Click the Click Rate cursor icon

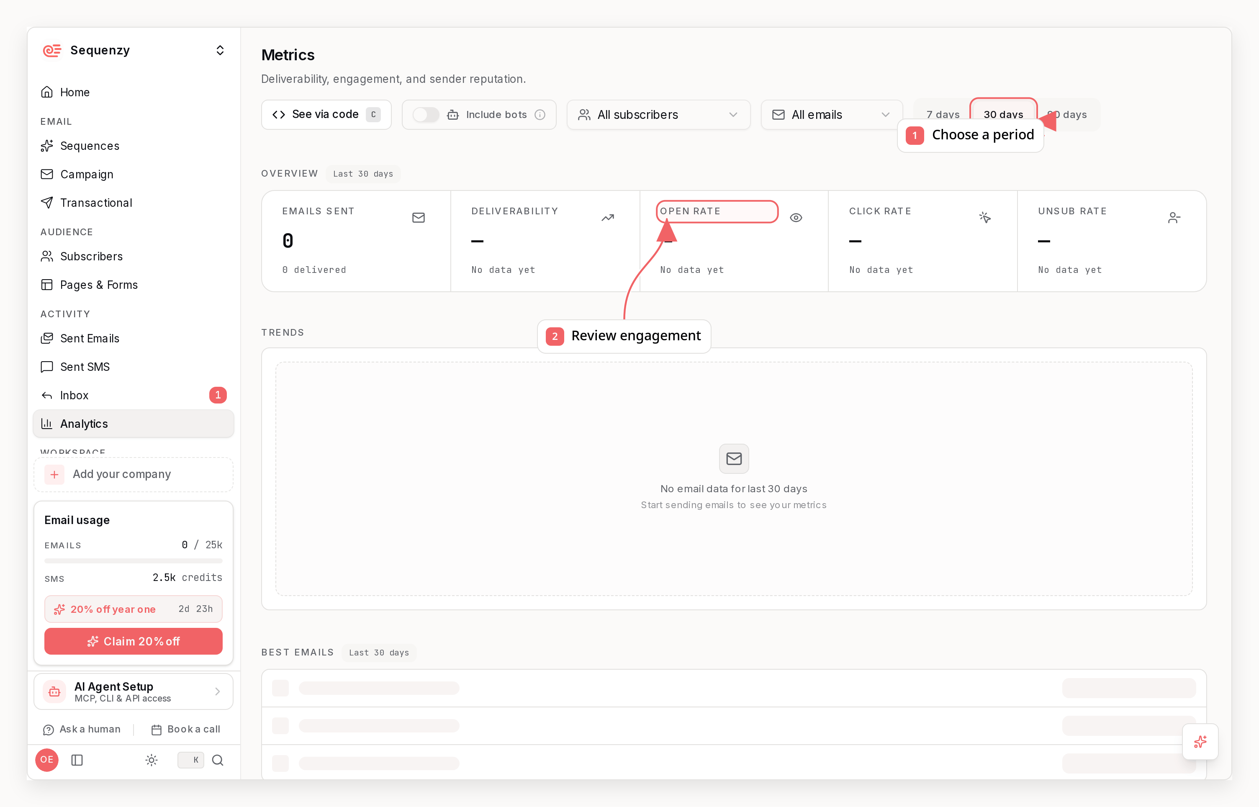point(985,218)
